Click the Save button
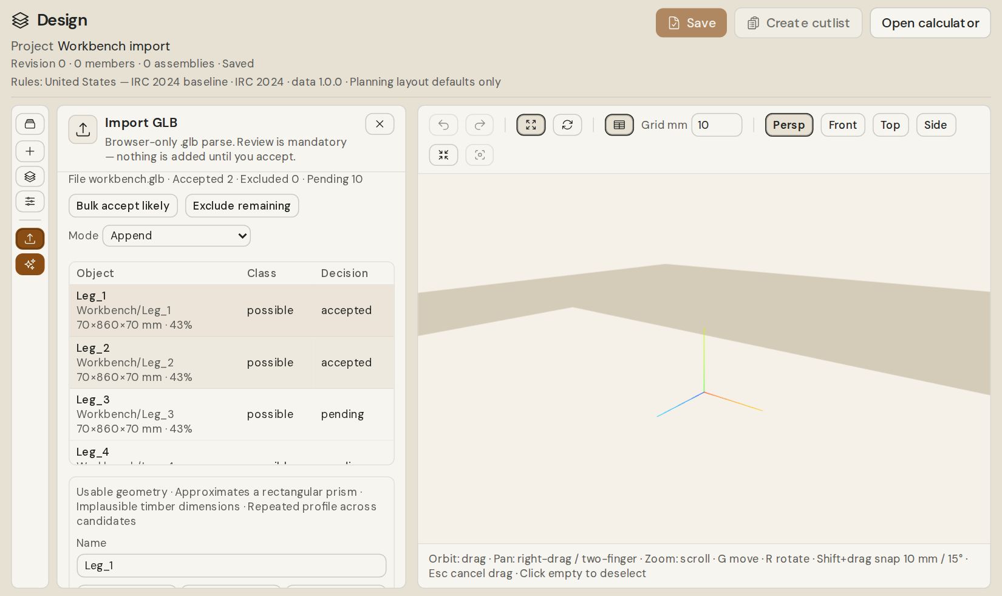The width and height of the screenshot is (1002, 596). [691, 23]
